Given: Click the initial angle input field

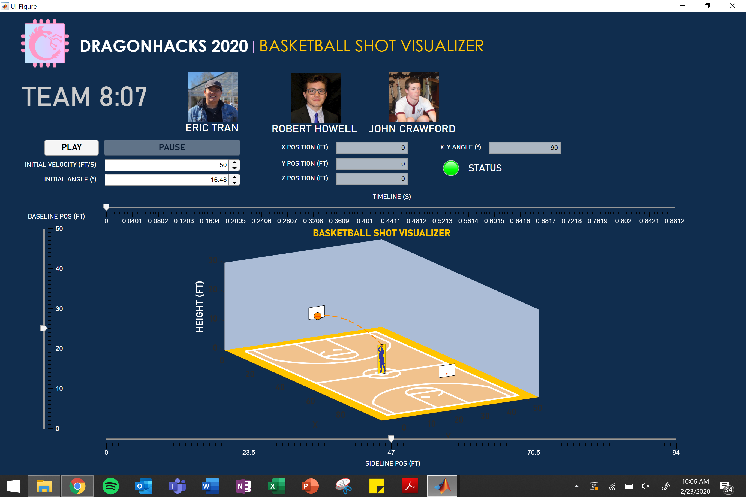Looking at the screenshot, I should (x=167, y=180).
